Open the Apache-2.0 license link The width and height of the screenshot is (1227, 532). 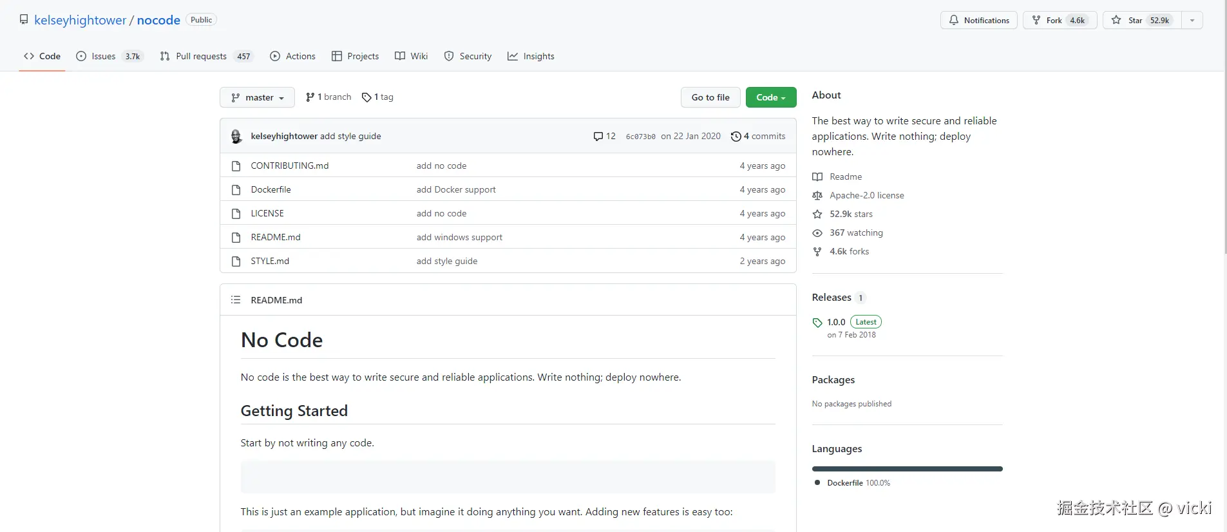coord(867,195)
